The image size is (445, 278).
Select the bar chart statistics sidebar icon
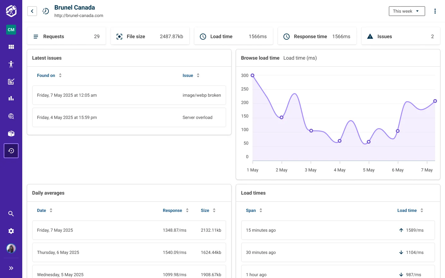point(11,99)
